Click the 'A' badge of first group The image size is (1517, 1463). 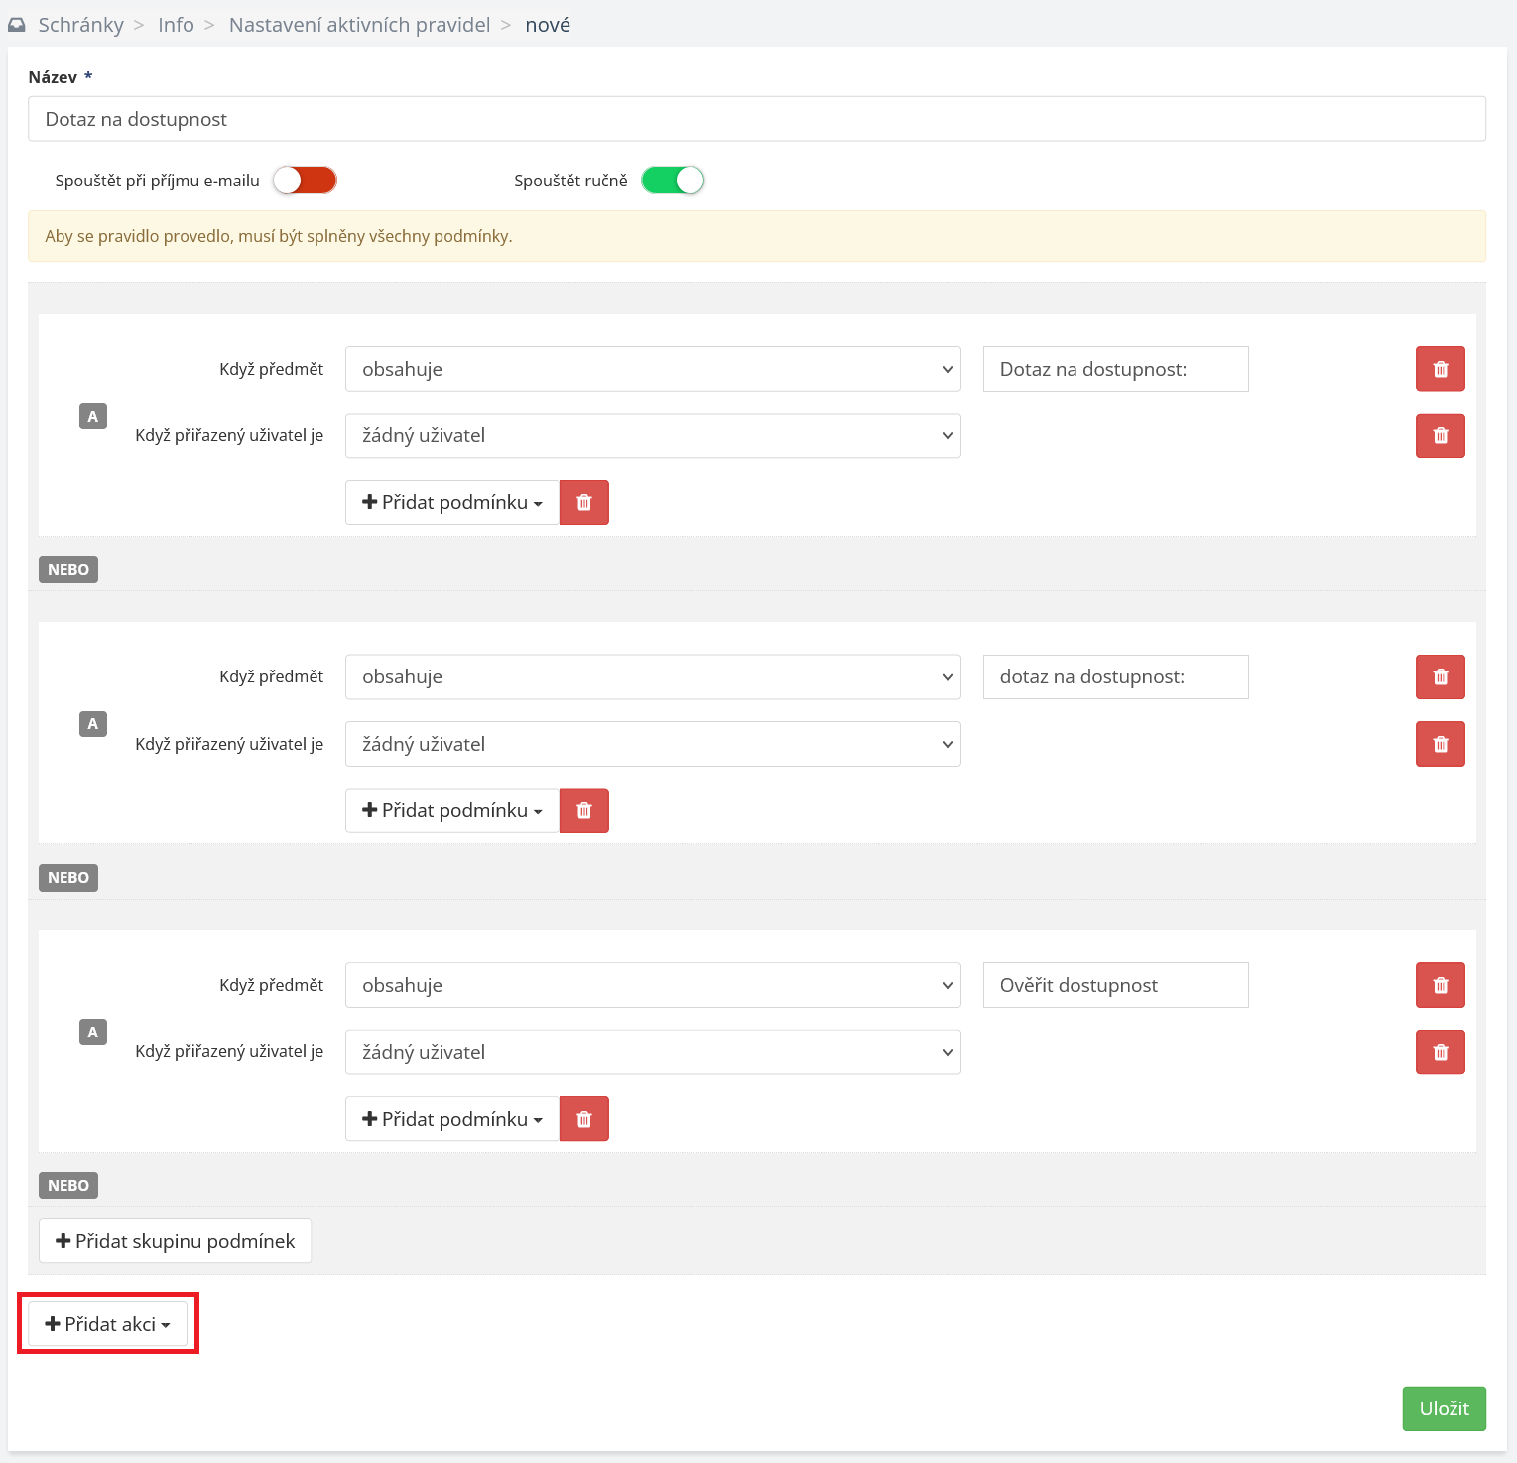[93, 417]
